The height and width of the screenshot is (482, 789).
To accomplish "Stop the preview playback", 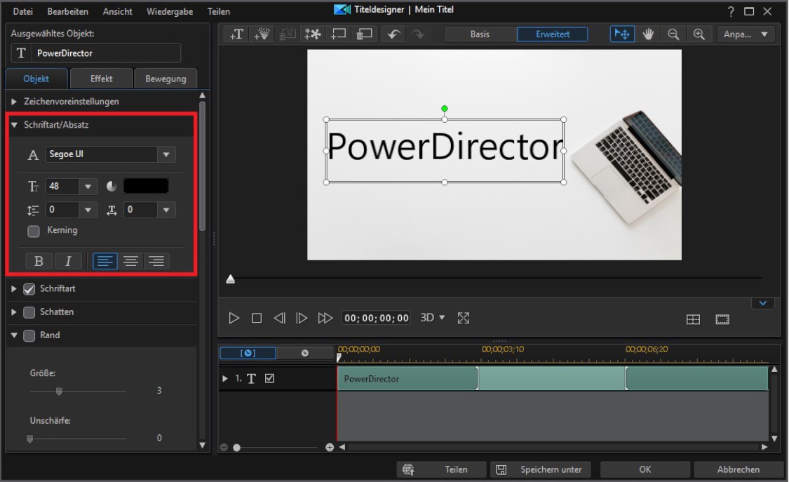I will pyautogui.click(x=257, y=318).
